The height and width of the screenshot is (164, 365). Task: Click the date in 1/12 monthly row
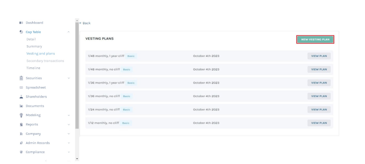point(206,123)
